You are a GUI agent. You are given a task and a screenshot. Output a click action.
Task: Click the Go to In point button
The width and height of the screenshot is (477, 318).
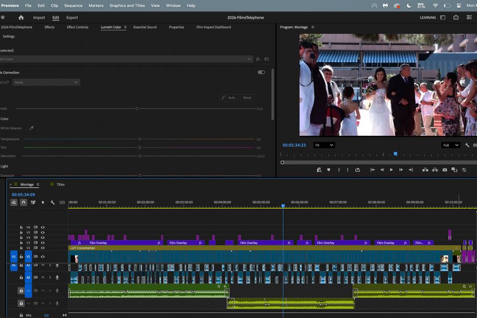click(x=372, y=170)
